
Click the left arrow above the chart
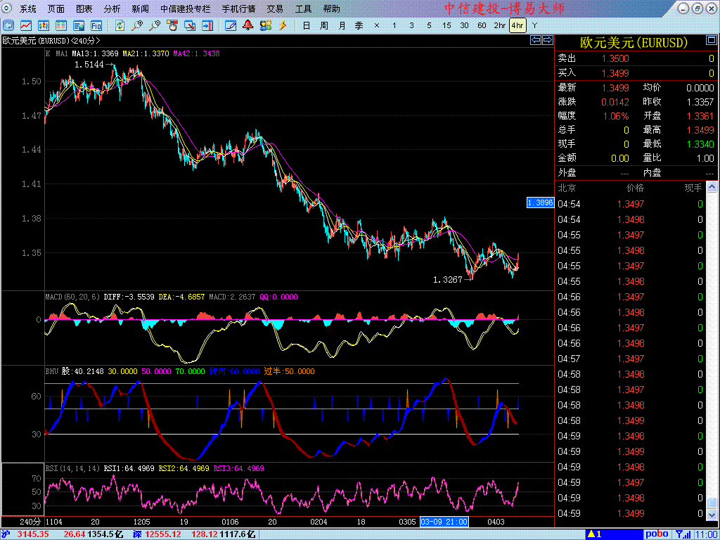click(x=535, y=41)
